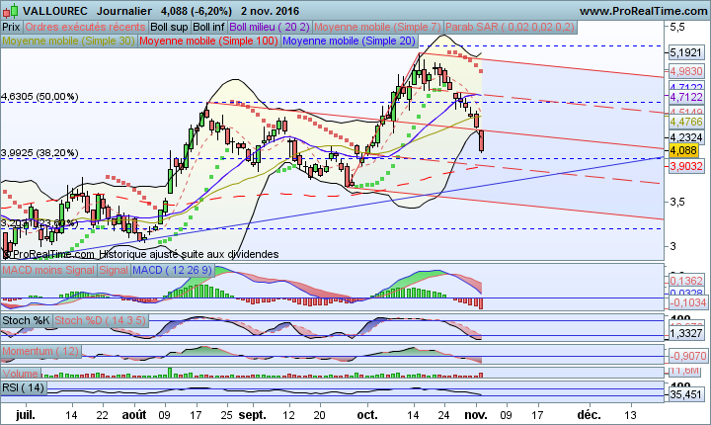Click the juil. date axis label
The image size is (711, 425).
tap(26, 414)
